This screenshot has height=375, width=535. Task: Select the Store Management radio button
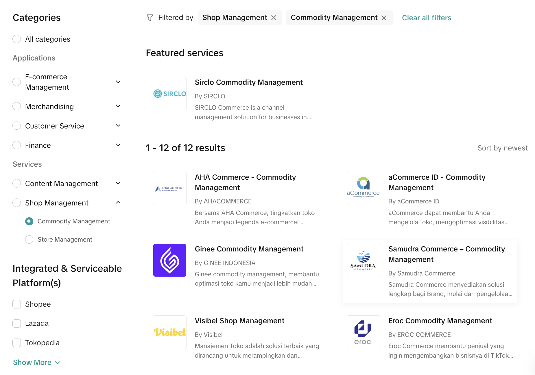(x=29, y=240)
